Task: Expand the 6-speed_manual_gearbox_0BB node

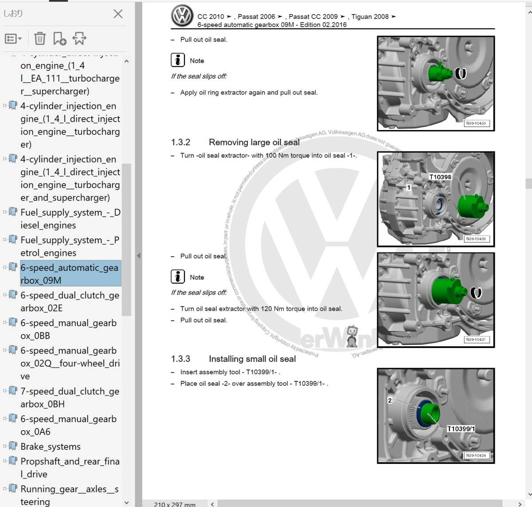Action: [x=5, y=322]
